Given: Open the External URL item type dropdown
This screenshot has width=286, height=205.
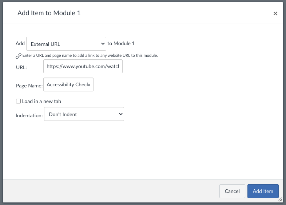Looking at the screenshot, I should coord(66,44).
